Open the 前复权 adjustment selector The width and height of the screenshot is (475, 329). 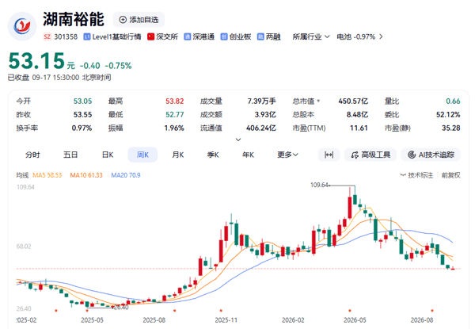(x=450, y=175)
